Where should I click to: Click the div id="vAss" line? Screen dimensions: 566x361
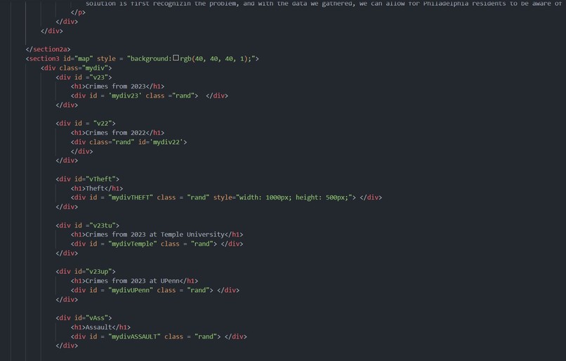[x=84, y=318]
